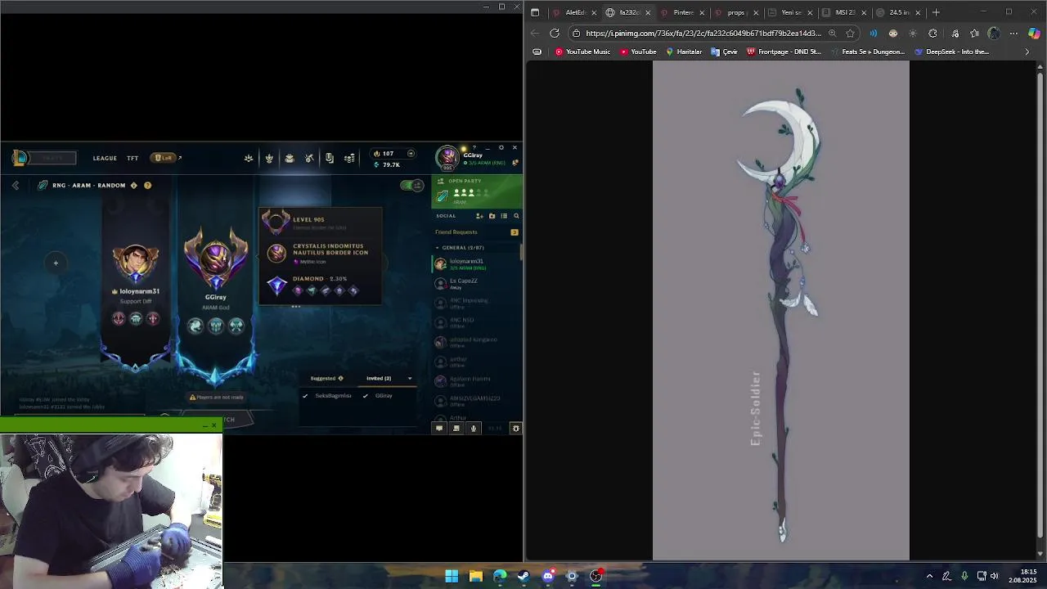1047x589 pixels.
Task: Zoom magnifier icon in address bar
Action: pyautogui.click(x=833, y=34)
